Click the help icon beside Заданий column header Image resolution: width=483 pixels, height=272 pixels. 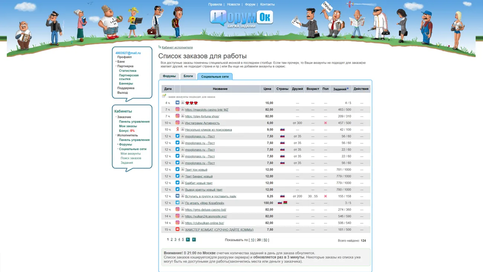pos(348,88)
